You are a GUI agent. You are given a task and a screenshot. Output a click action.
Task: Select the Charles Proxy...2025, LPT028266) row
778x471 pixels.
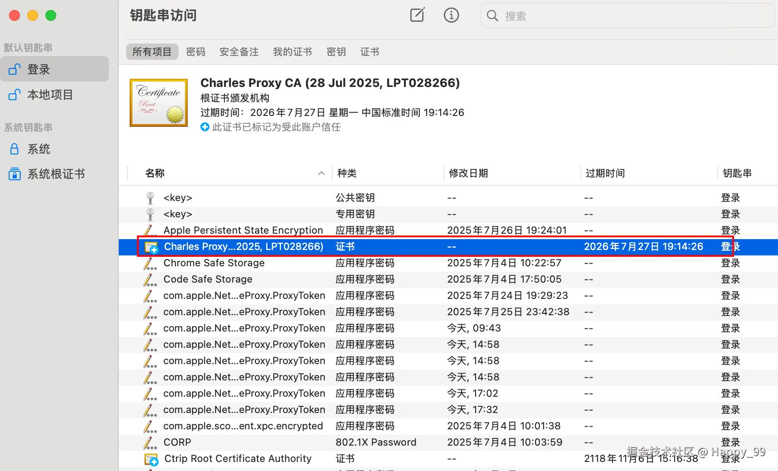click(x=448, y=247)
